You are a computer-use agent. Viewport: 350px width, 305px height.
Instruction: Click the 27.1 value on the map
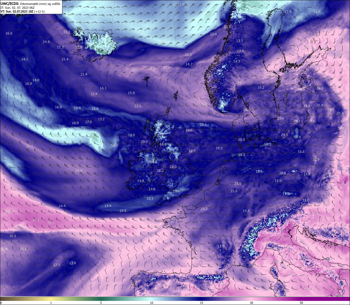(311, 121)
